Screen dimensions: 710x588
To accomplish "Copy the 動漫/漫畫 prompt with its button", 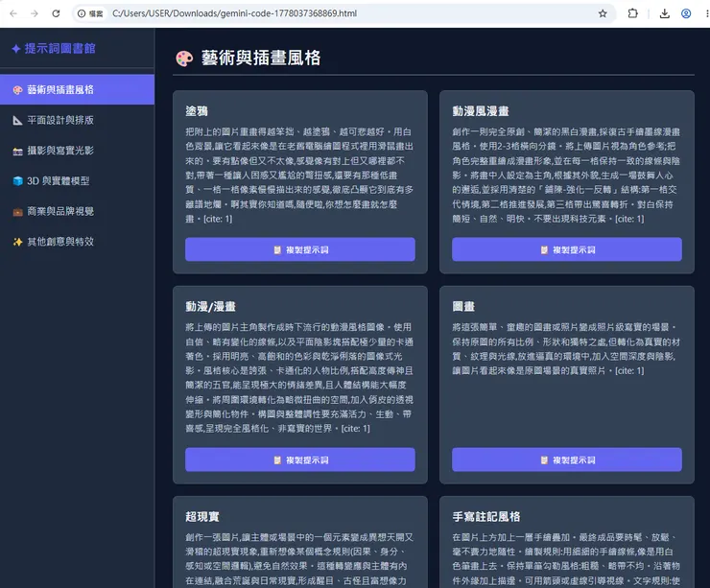I will 299,459.
